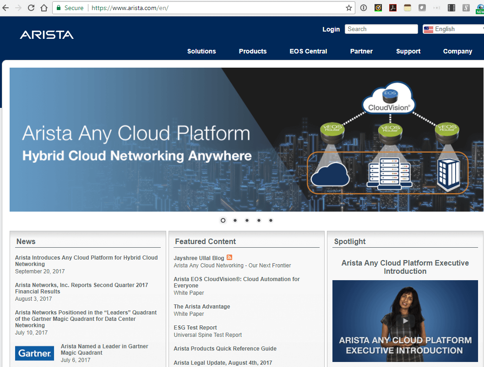Open the RSS feed for Jayshree Ullal Blog
Viewport: 484px width, 367px height.
[x=229, y=257]
